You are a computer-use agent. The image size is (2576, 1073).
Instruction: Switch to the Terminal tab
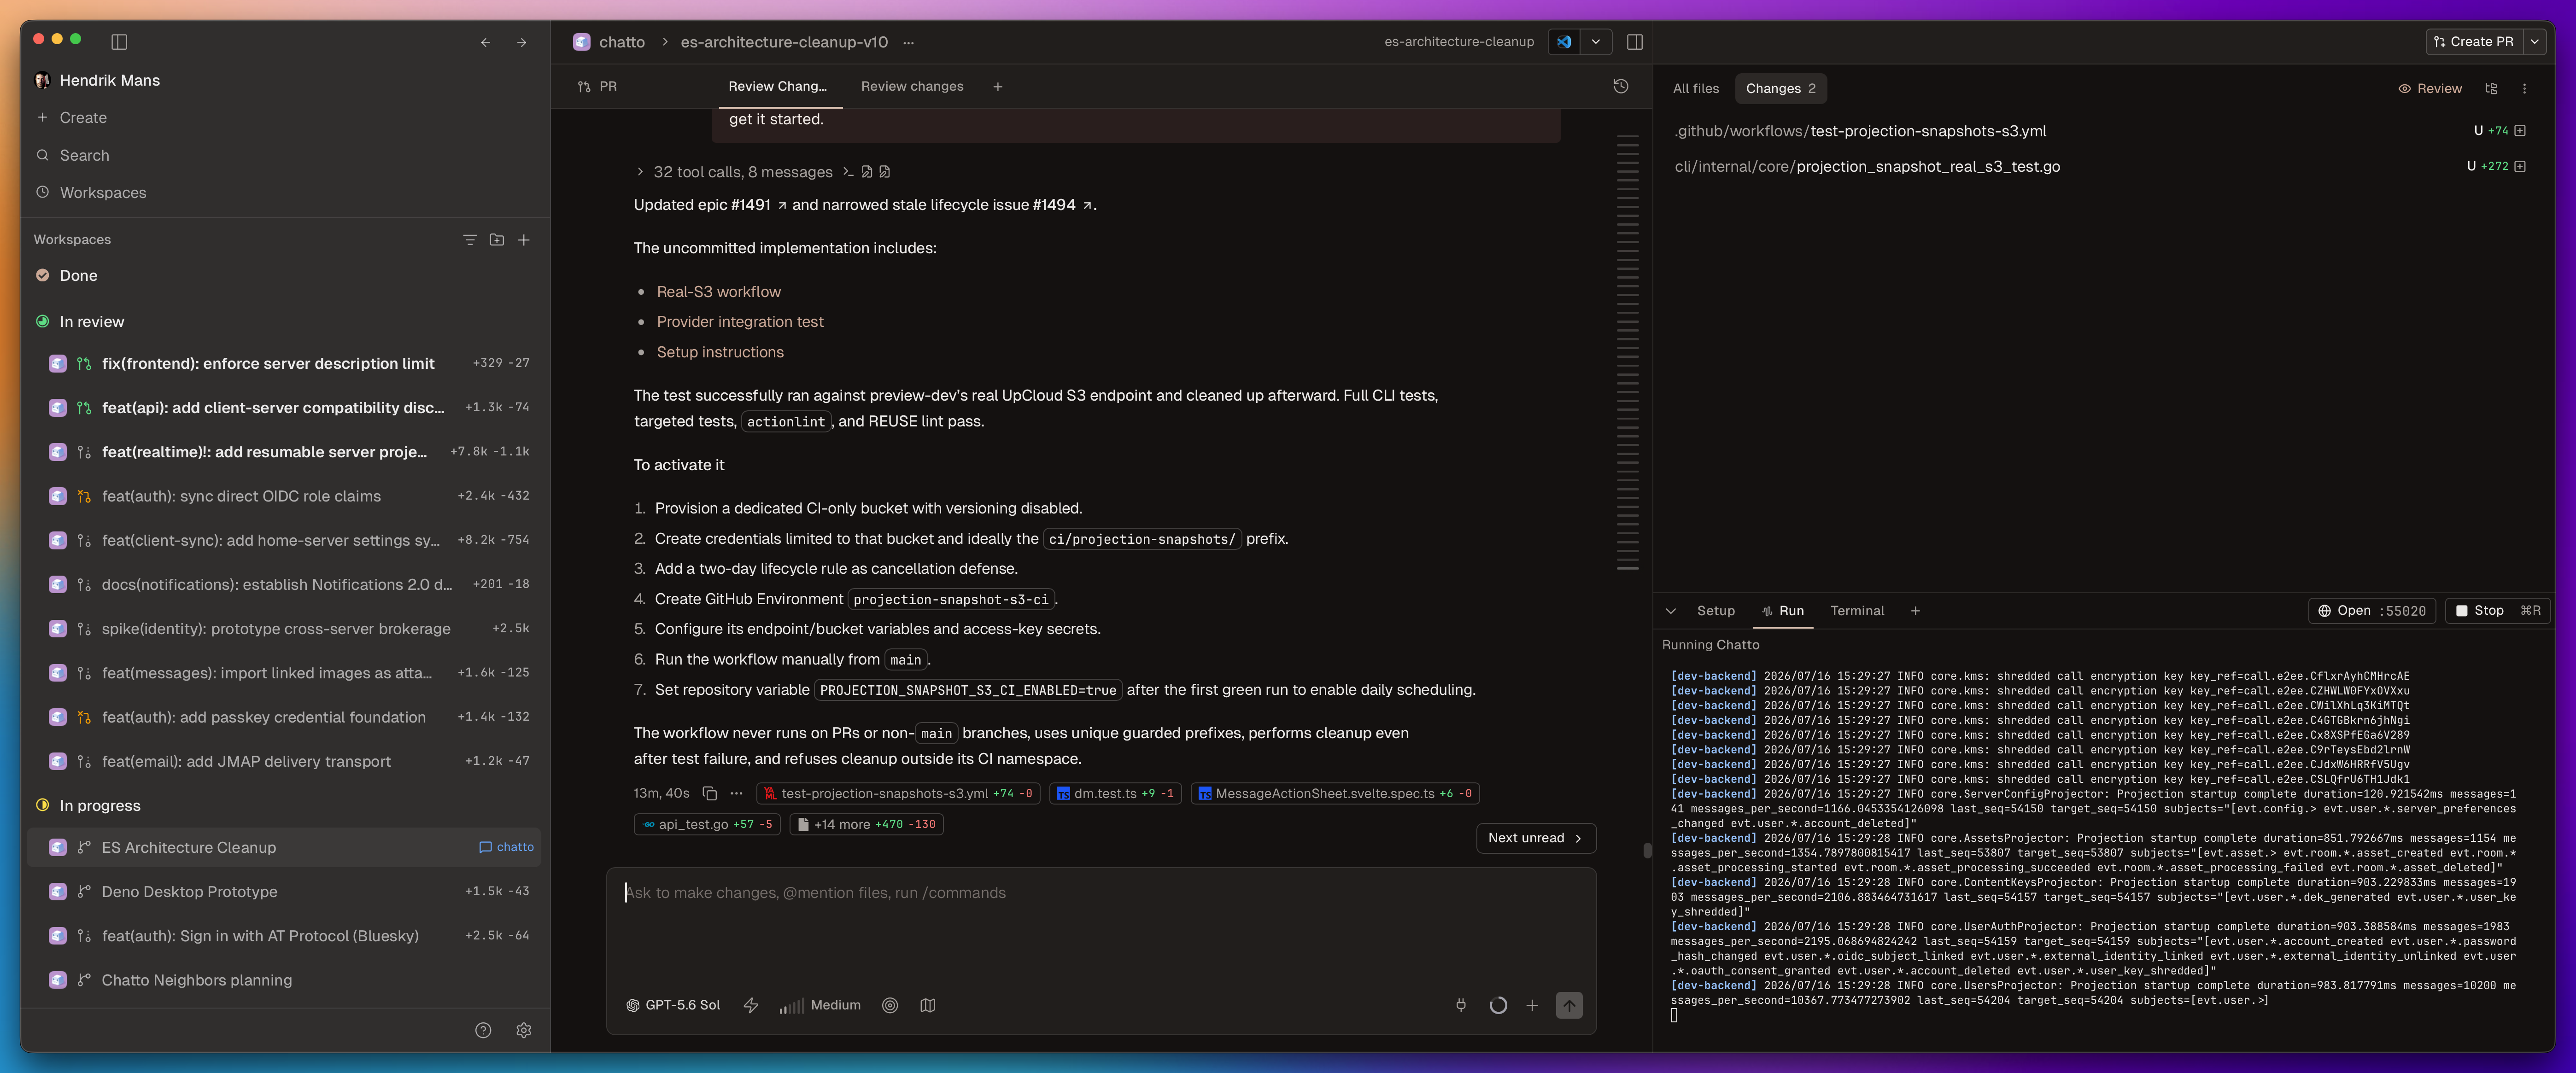click(x=1857, y=611)
